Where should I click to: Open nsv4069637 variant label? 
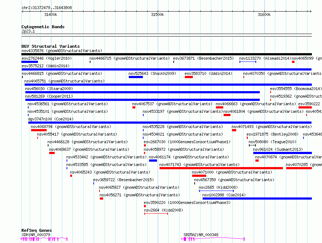pos(89,149)
